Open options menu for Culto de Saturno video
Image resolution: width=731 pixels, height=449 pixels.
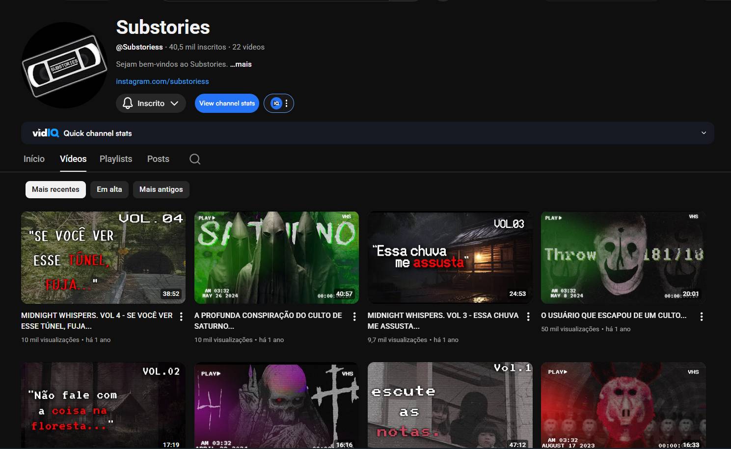(354, 317)
